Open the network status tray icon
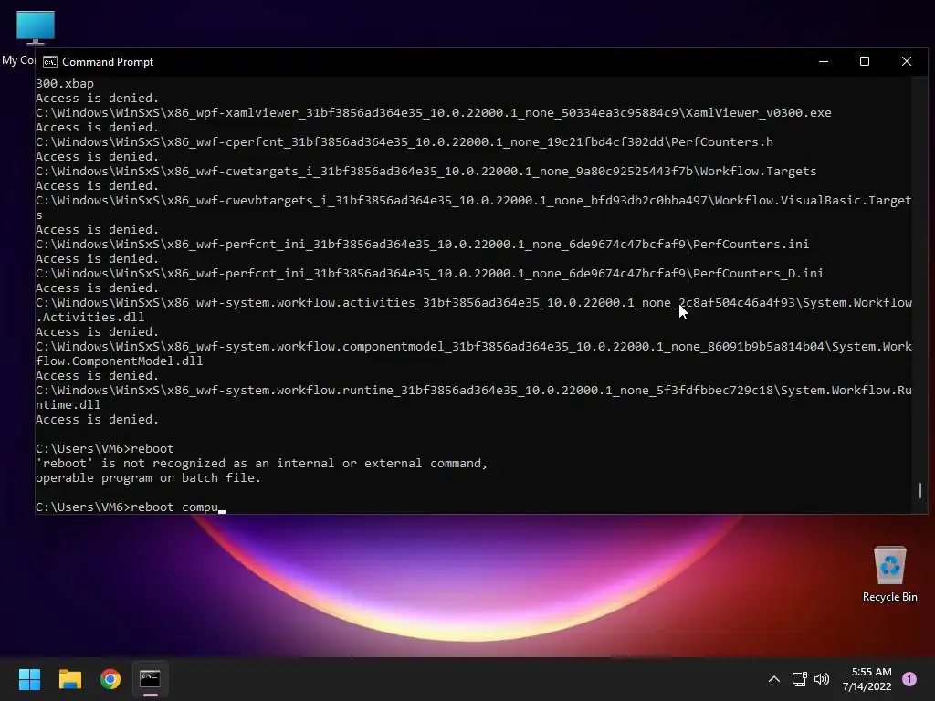The width and height of the screenshot is (935, 701). tap(799, 679)
